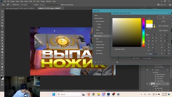Click the Share icon at top right
The height and width of the screenshot is (97, 172).
(170, 5)
